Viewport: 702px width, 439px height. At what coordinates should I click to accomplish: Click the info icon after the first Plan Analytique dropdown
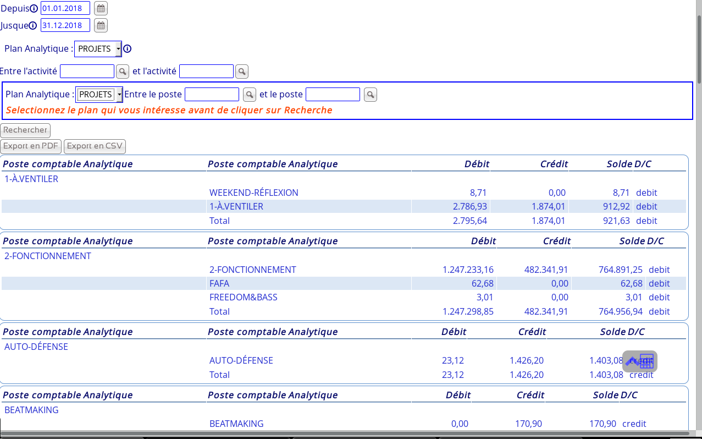(x=128, y=49)
